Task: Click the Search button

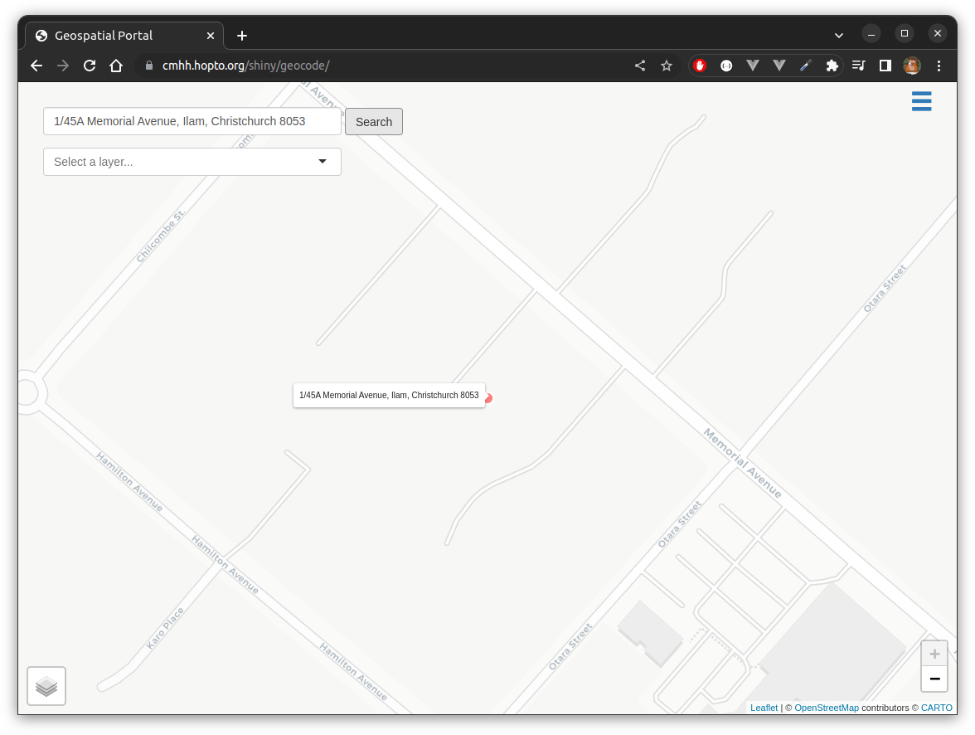Action: (x=374, y=121)
